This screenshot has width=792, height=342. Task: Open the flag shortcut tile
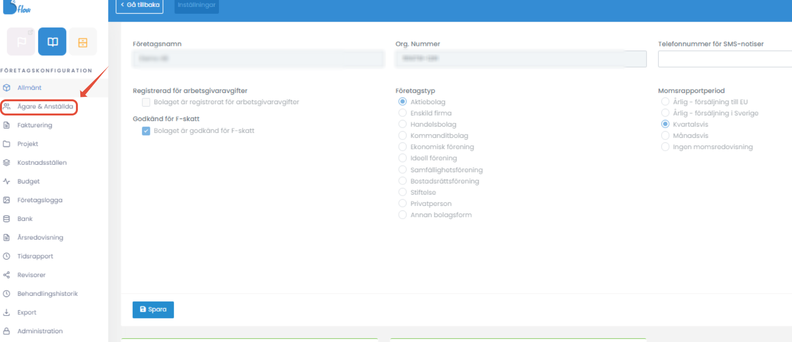coord(21,42)
